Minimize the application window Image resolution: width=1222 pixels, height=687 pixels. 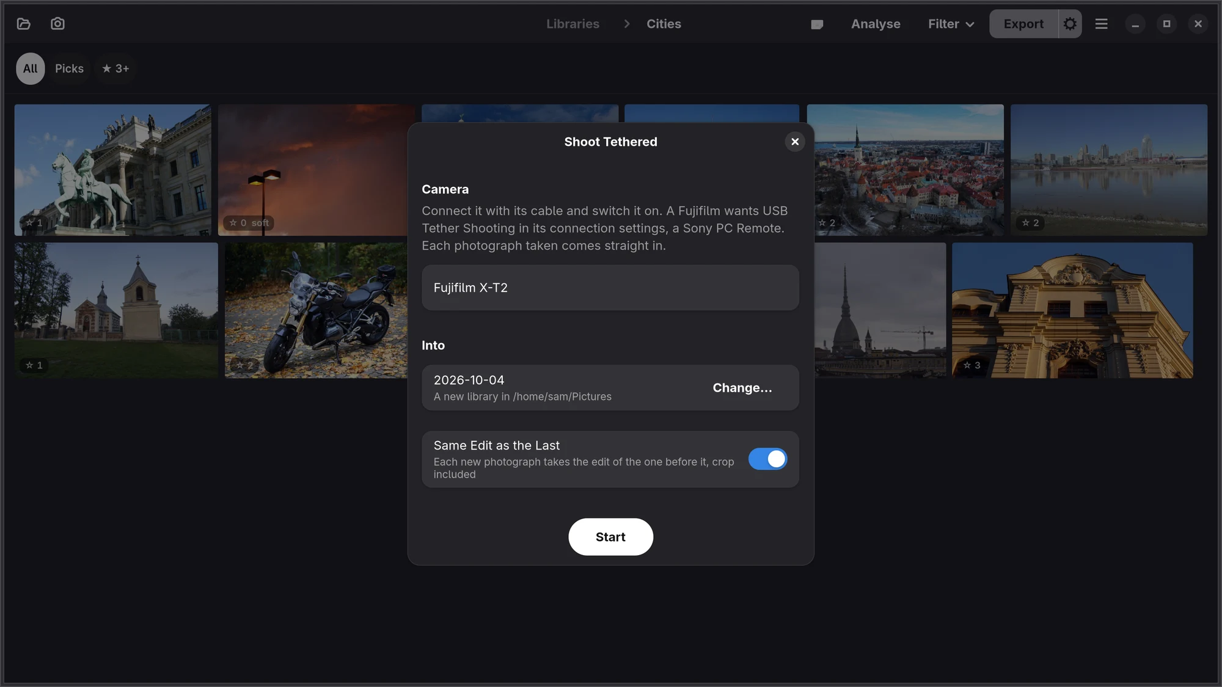tap(1135, 24)
